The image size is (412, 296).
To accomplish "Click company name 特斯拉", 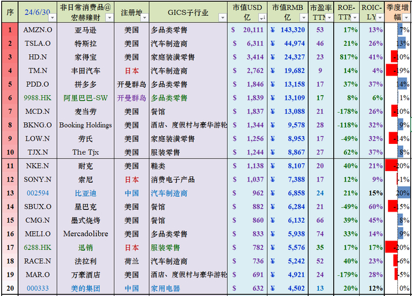I will click(86, 44).
